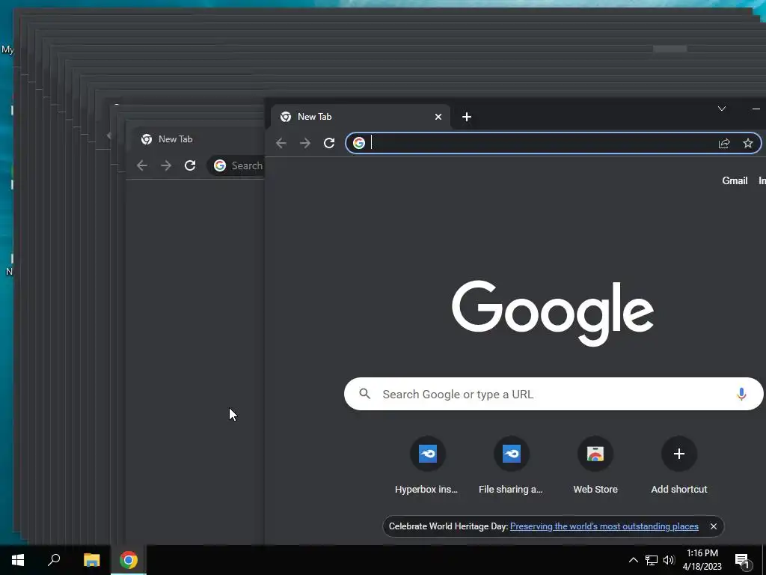Dismiss the World Heritage Day banner
This screenshot has width=766, height=575.
(714, 526)
